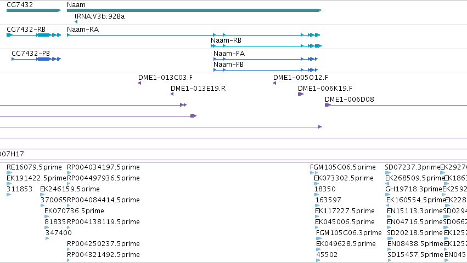Click the 347400 feature arrow
Viewport: 467px width, 263px height.
47,238
